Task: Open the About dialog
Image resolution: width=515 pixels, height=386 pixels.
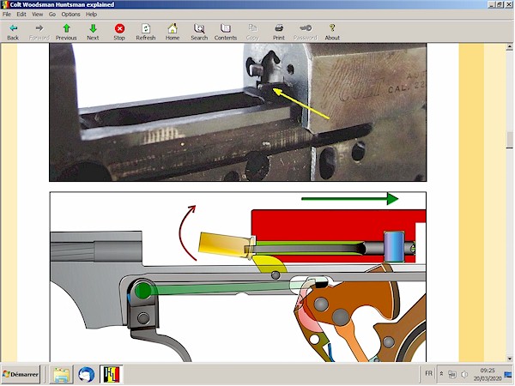Action: click(x=332, y=32)
